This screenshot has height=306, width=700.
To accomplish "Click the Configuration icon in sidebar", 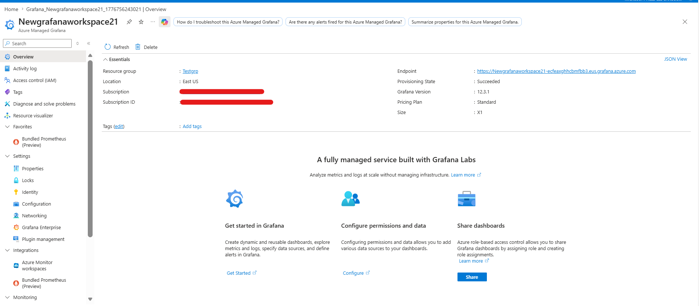I will tap(16, 204).
